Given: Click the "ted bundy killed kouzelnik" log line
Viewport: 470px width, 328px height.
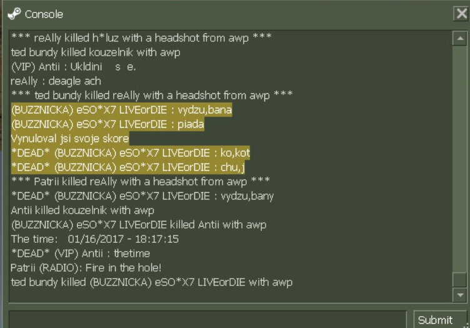Looking at the screenshot, I should tap(96, 52).
